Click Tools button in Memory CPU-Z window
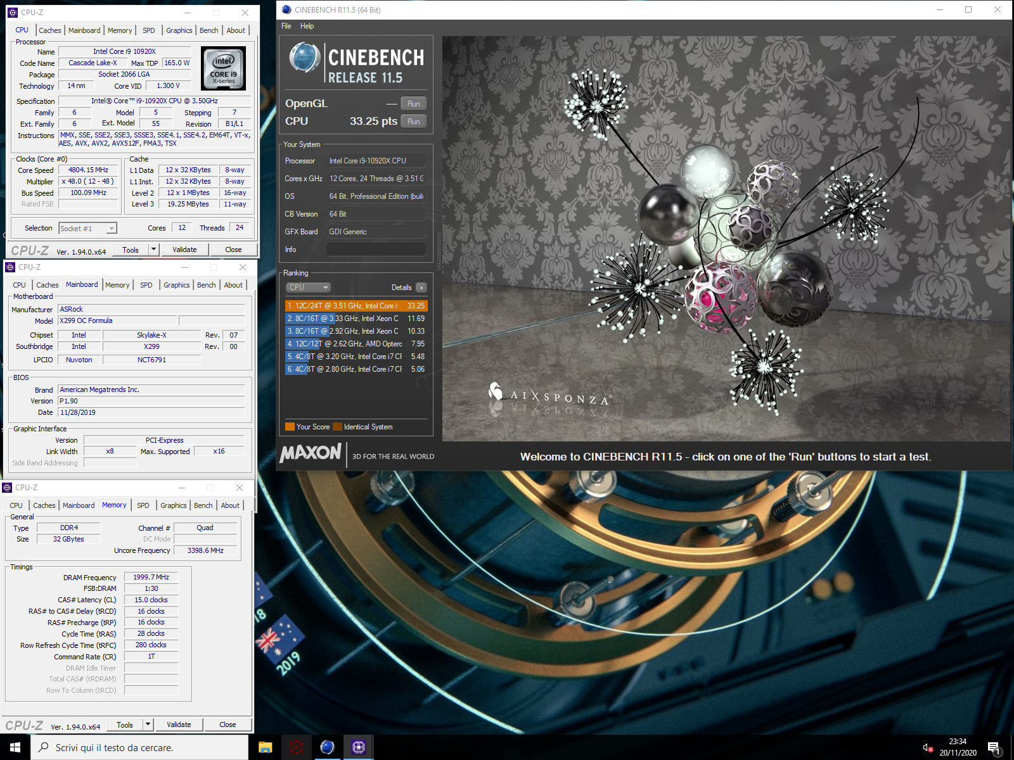This screenshot has height=760, width=1014. [125, 725]
